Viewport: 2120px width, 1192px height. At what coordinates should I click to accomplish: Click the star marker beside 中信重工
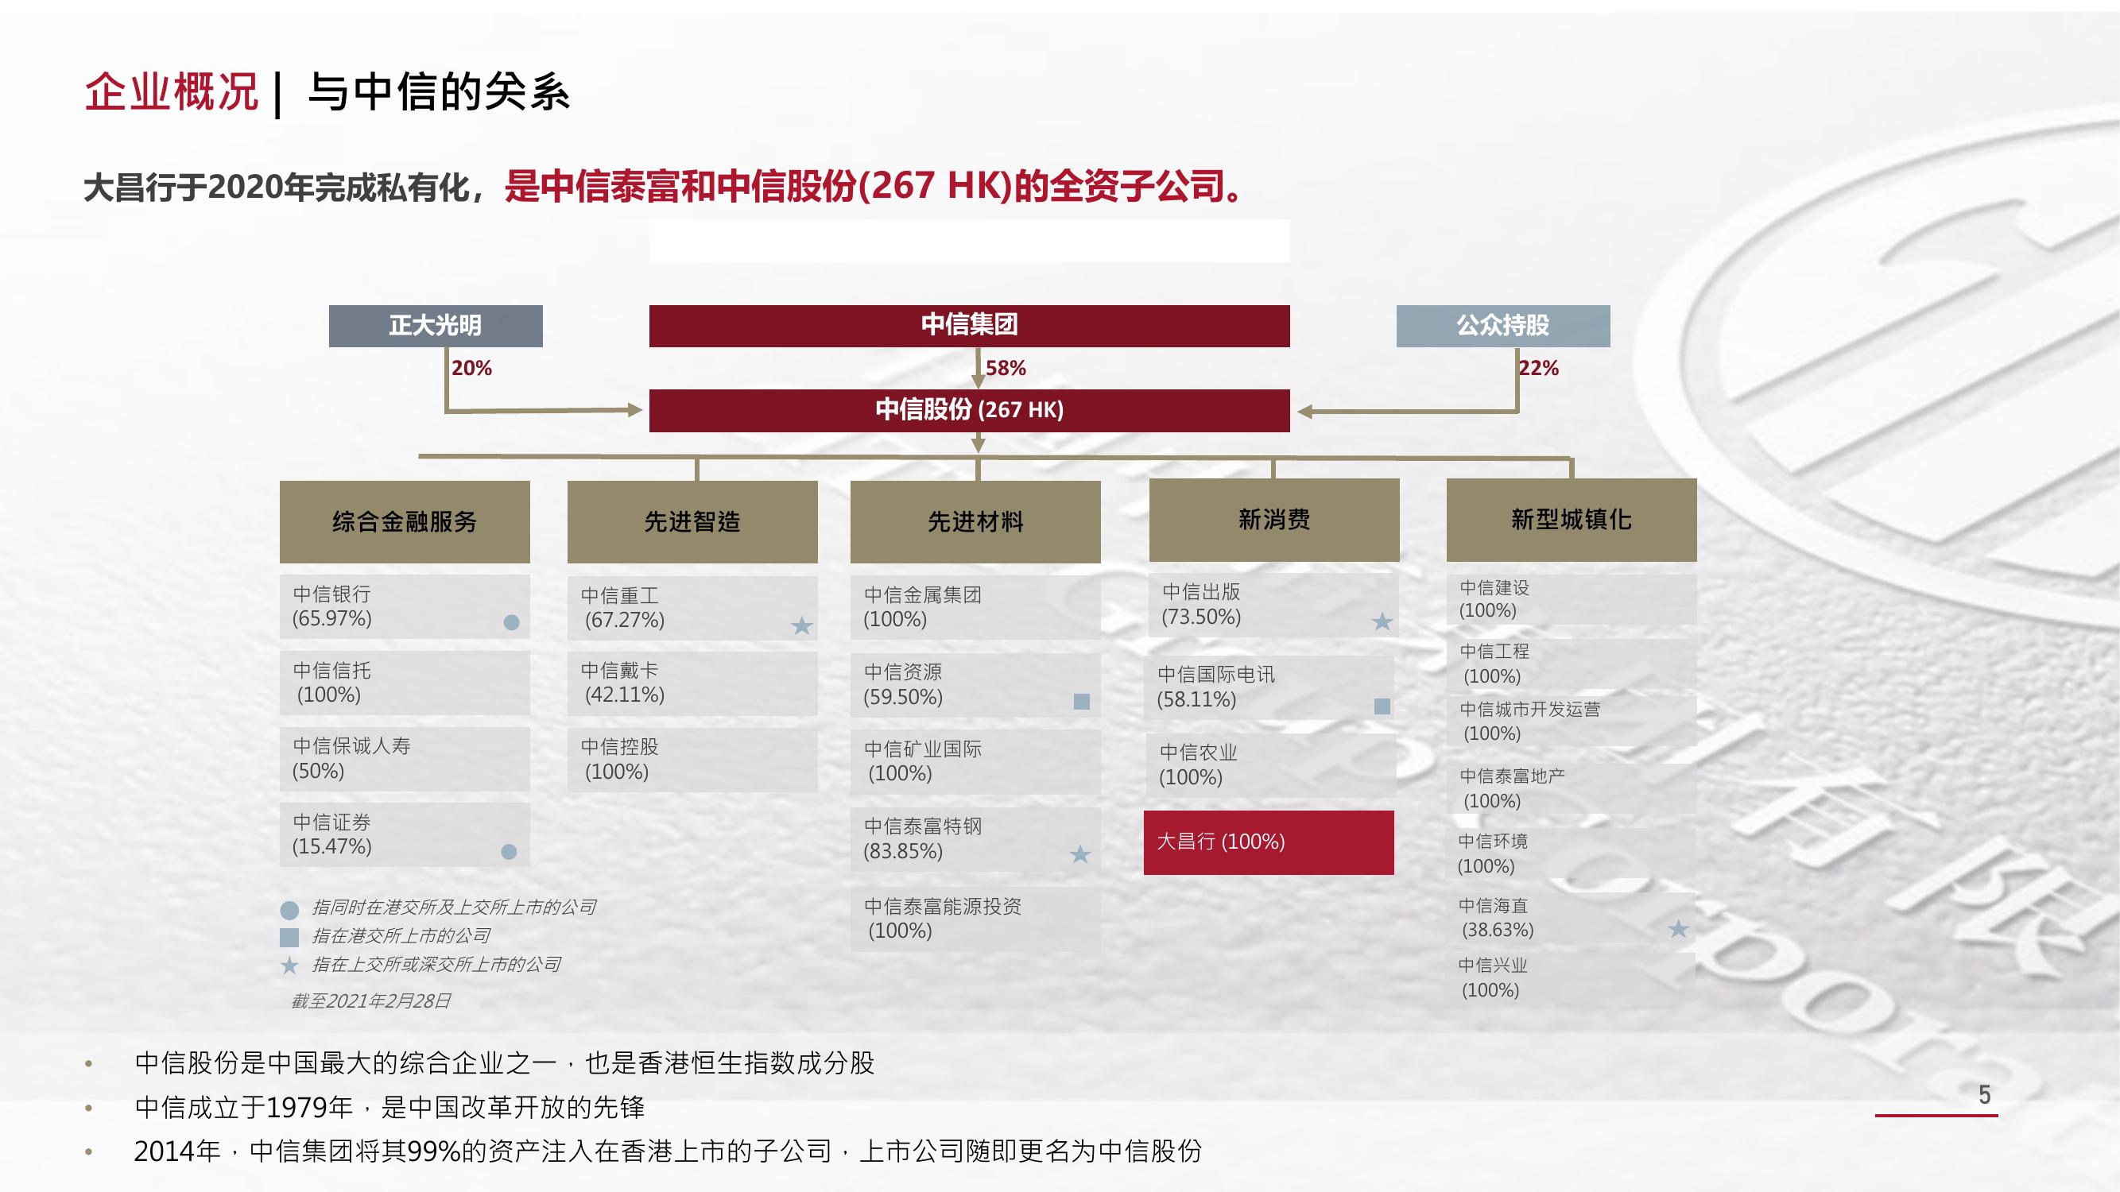click(x=801, y=626)
